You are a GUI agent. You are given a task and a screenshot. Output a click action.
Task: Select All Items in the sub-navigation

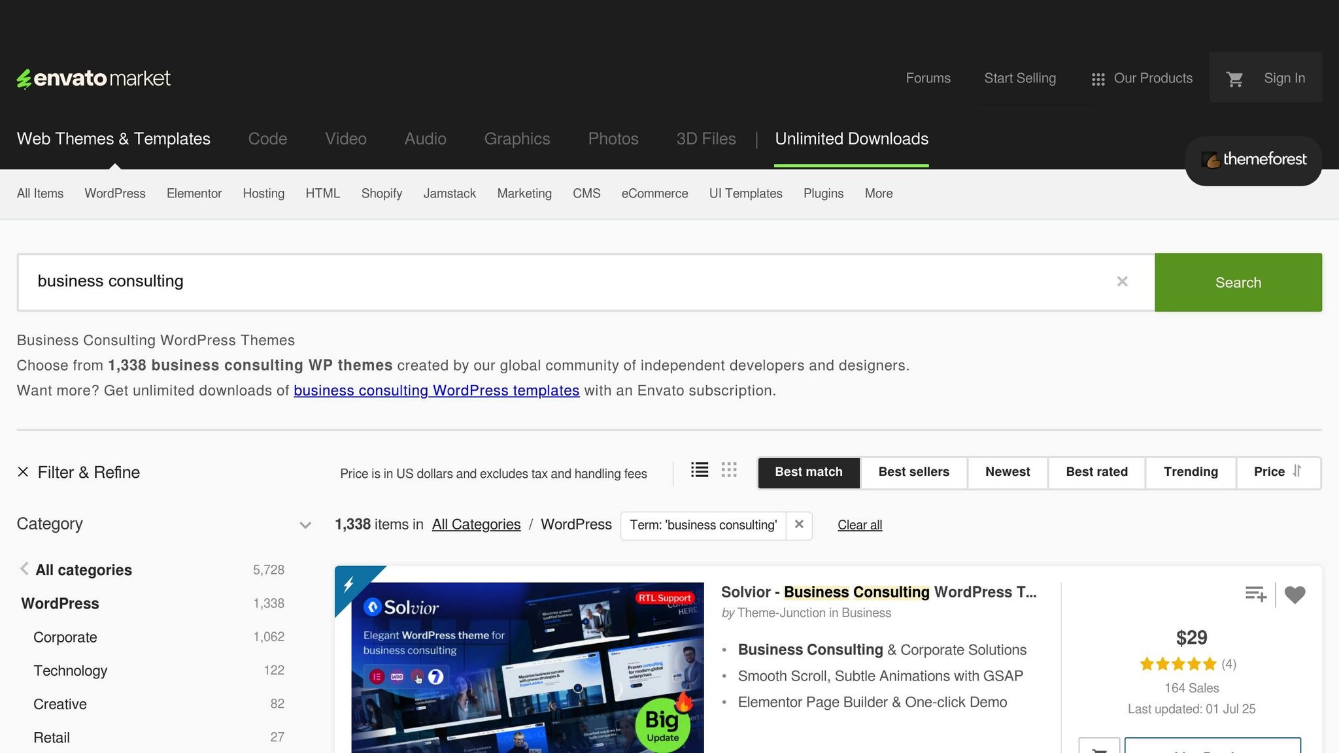click(x=40, y=193)
